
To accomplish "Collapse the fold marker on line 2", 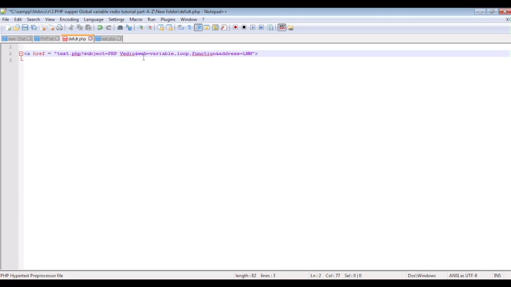I will click(x=21, y=53).
